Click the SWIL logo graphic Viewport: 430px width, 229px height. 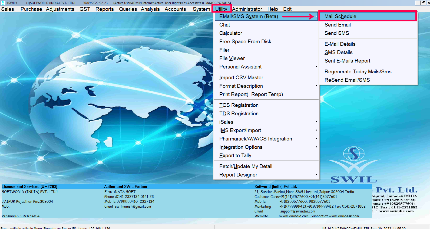coord(354,165)
